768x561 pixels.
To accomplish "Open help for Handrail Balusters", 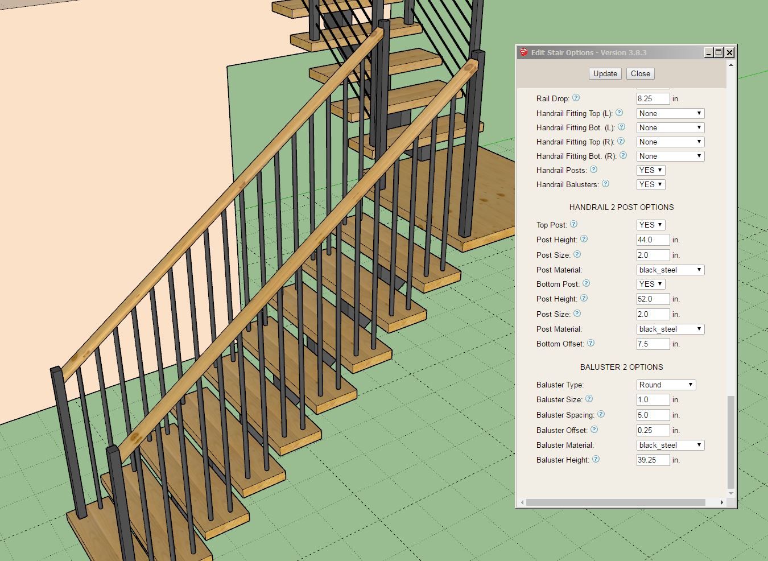I will [x=605, y=184].
